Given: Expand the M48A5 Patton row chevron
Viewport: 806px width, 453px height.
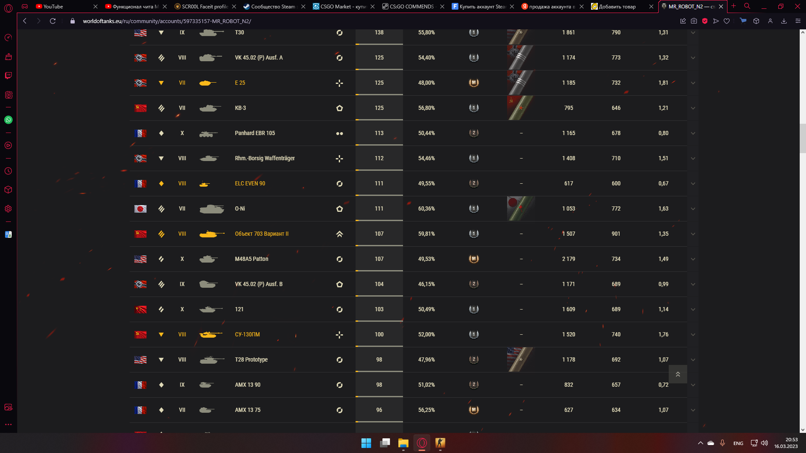Looking at the screenshot, I should pyautogui.click(x=693, y=259).
